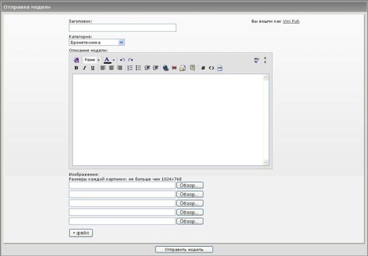Screen dimensions: 368x256
Task: Open the Vini Puh profile link
Action: (291, 21)
